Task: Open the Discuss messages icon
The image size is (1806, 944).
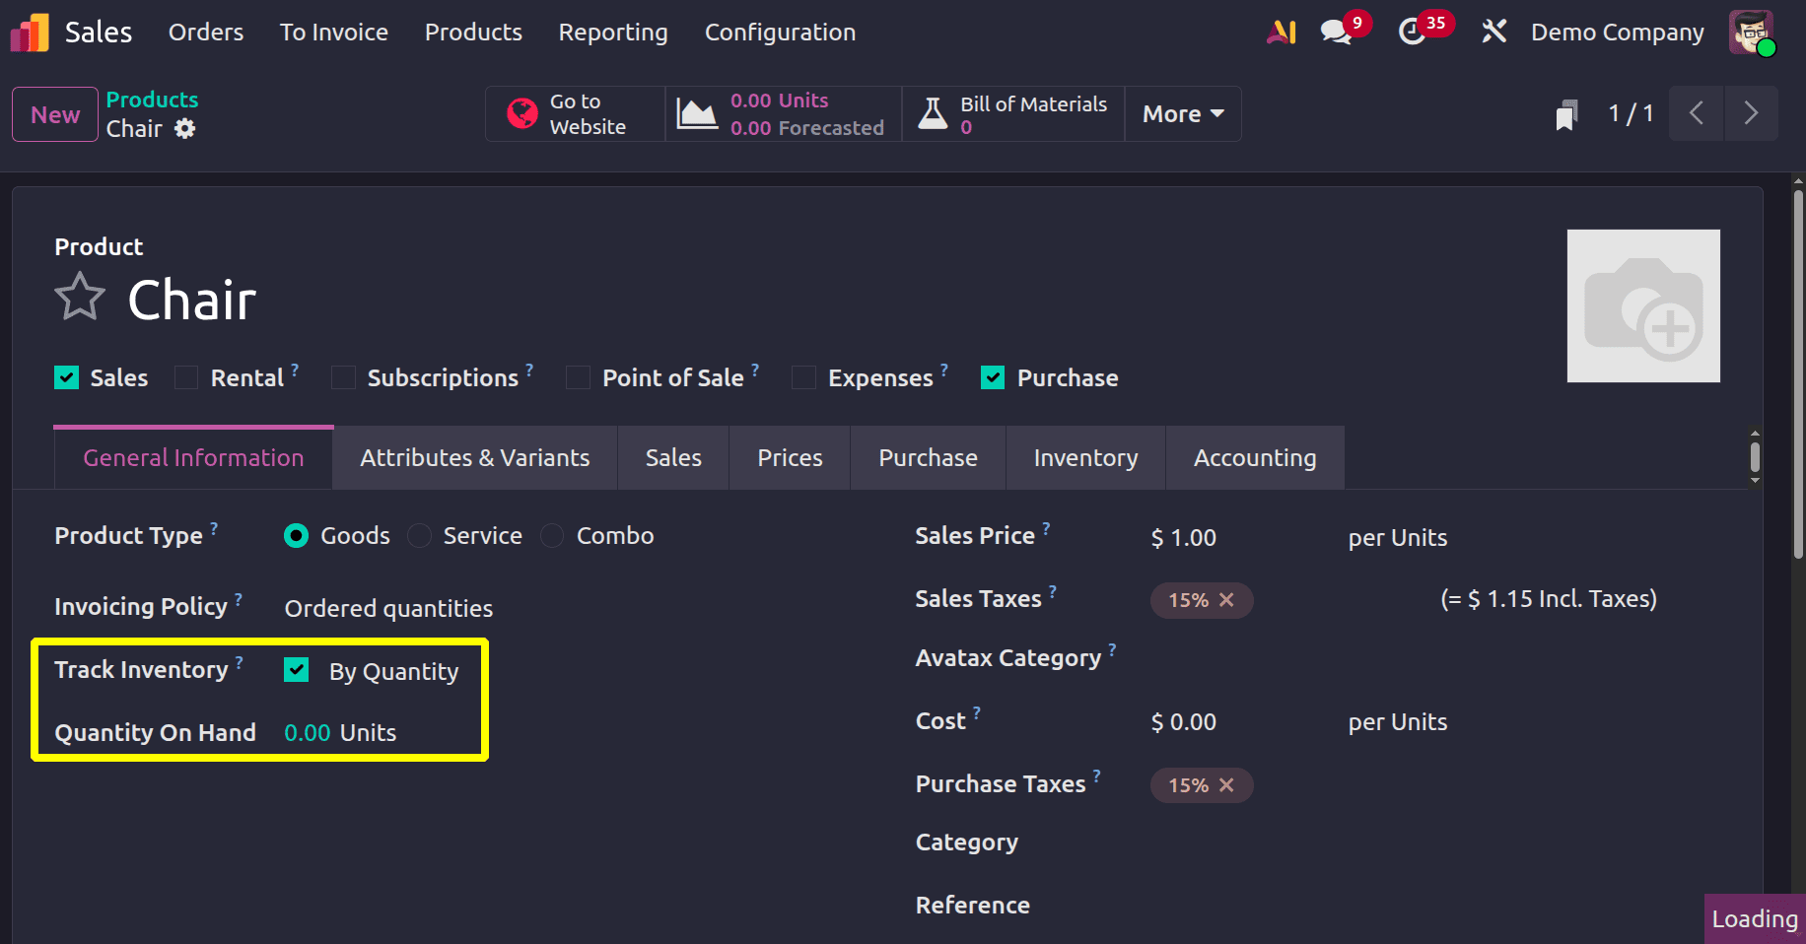Action: (1337, 31)
